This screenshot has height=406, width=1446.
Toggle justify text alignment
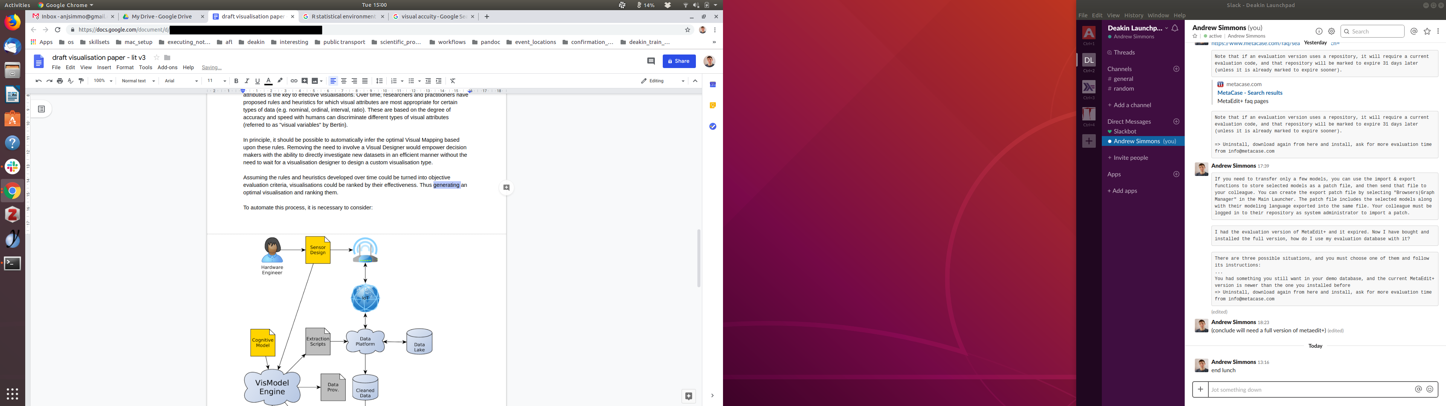(365, 81)
